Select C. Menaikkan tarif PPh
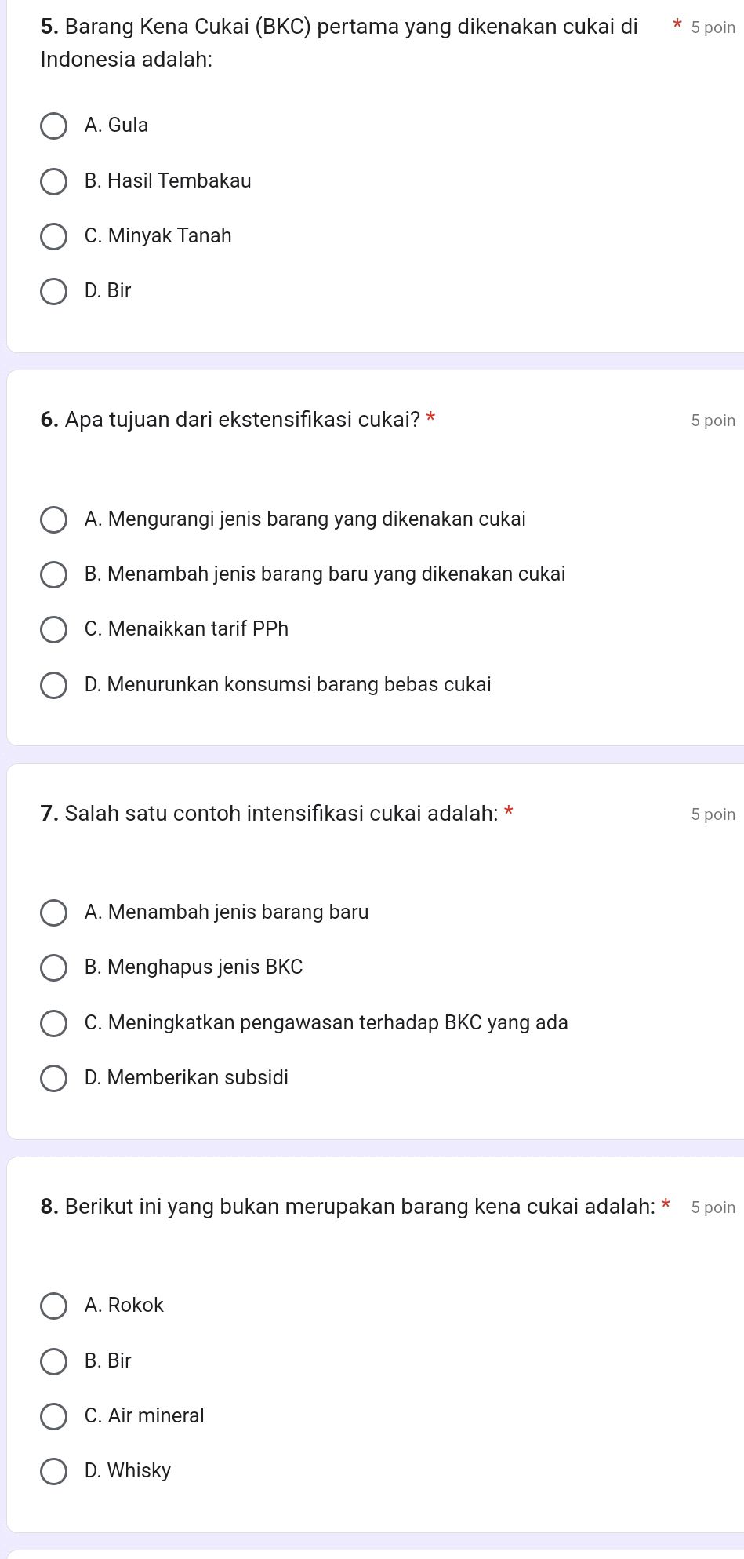The height and width of the screenshot is (1559, 744). (x=54, y=628)
